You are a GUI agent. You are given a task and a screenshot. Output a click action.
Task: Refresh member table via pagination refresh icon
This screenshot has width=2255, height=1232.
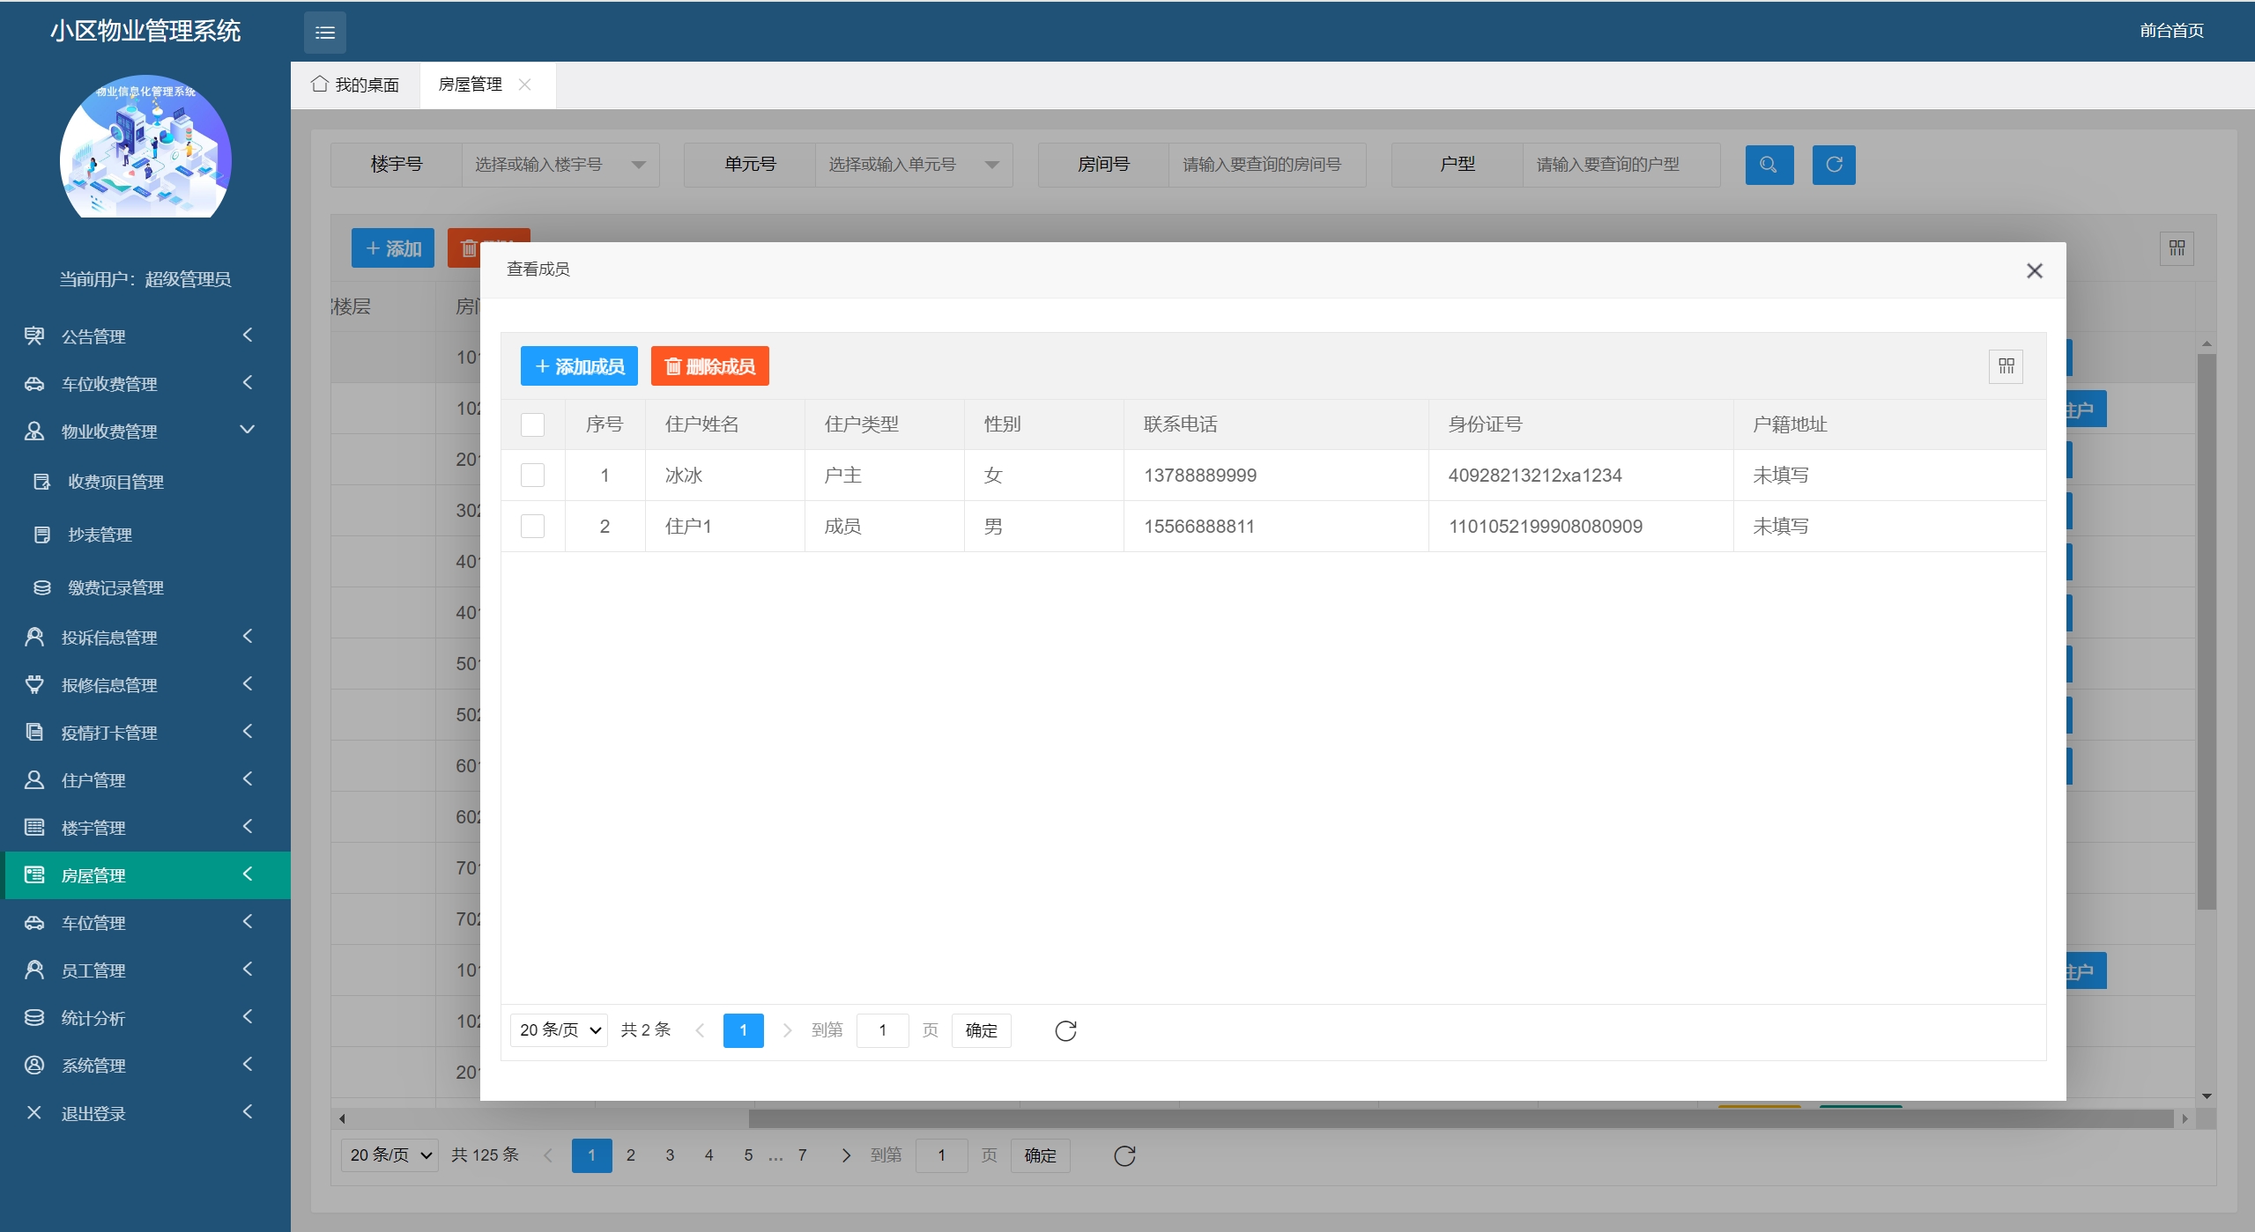pos(1065,1030)
